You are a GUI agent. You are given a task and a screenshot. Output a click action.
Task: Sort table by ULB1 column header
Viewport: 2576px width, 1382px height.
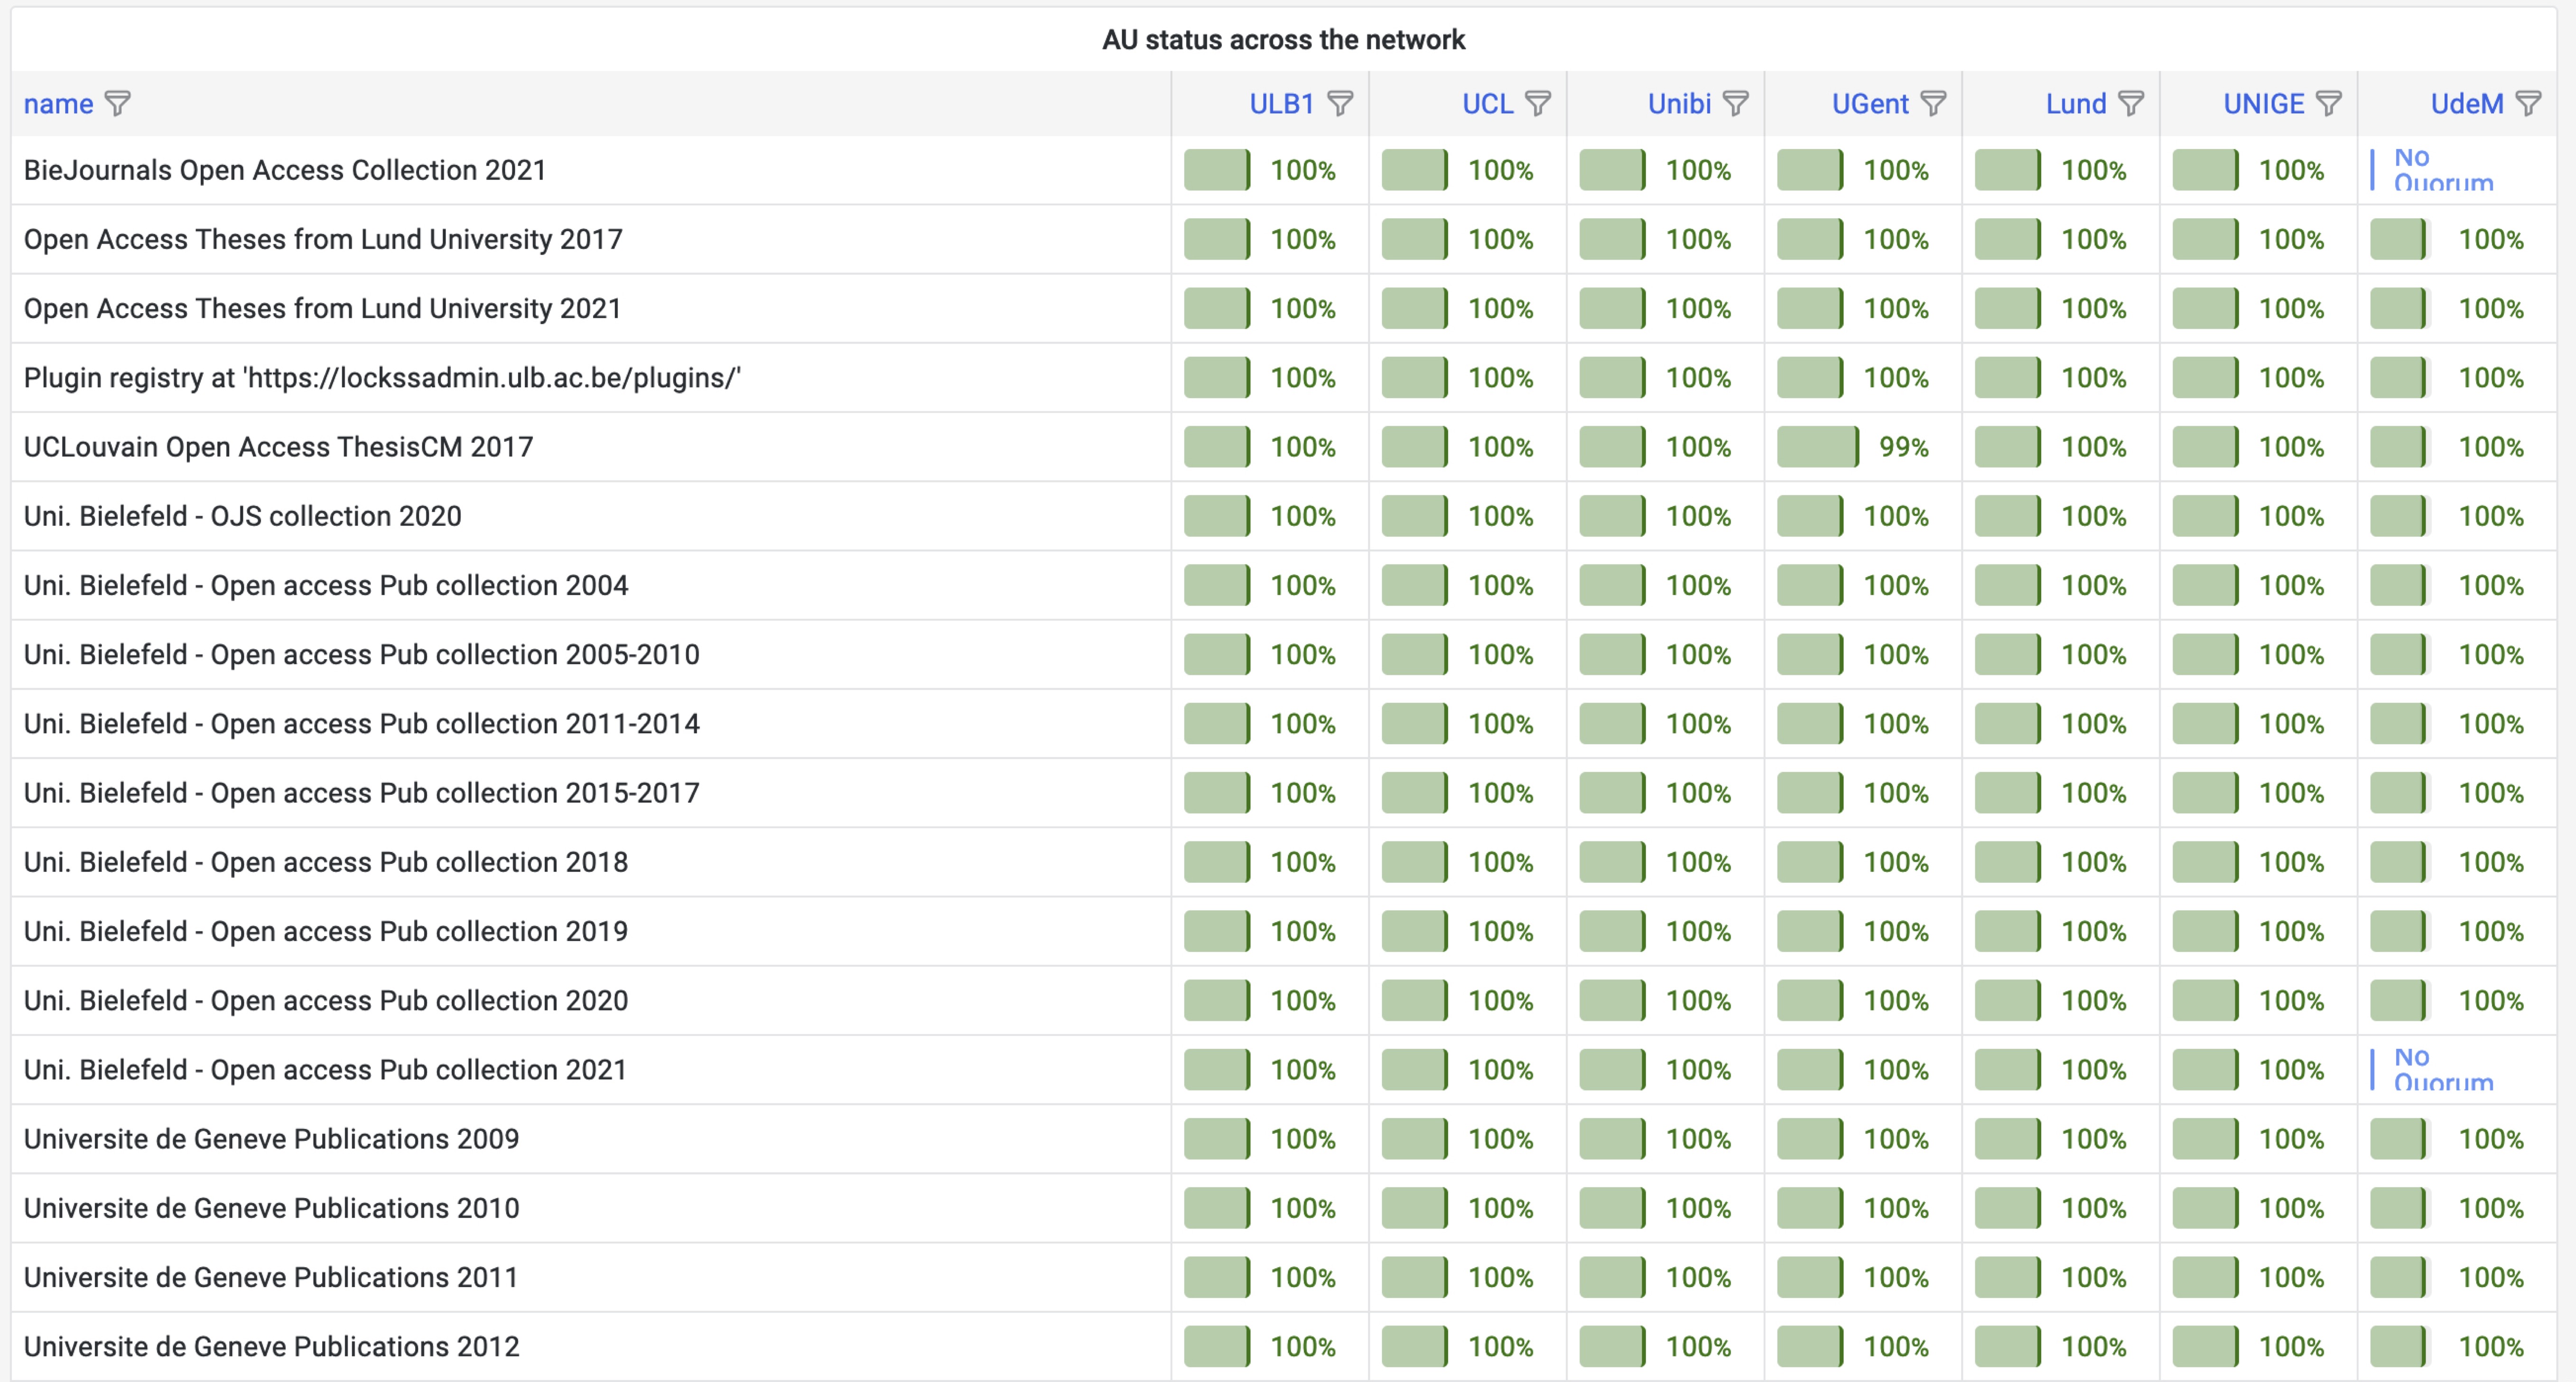click(1281, 104)
